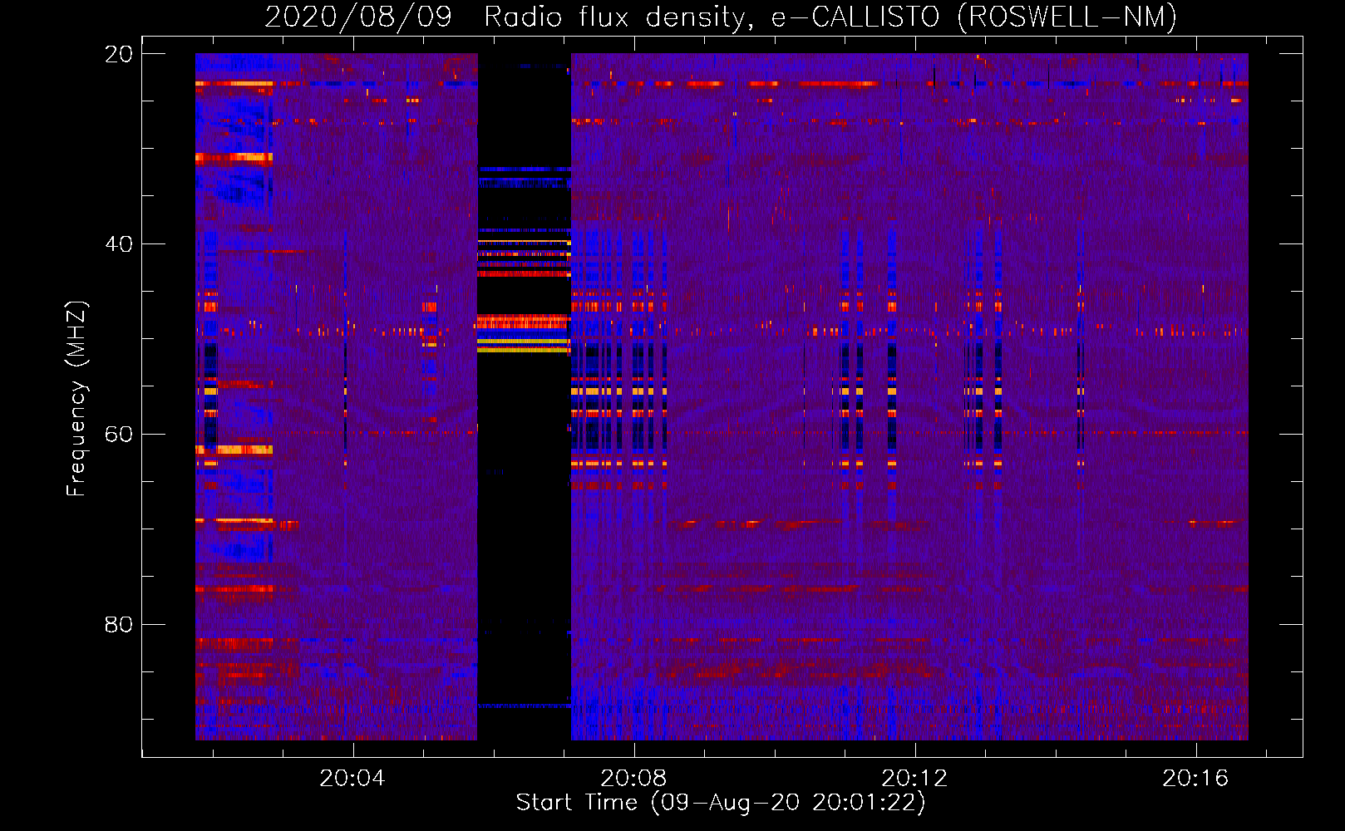This screenshot has height=831, width=1345.
Task: Select the 80 frequency tick label
Action: [x=119, y=624]
